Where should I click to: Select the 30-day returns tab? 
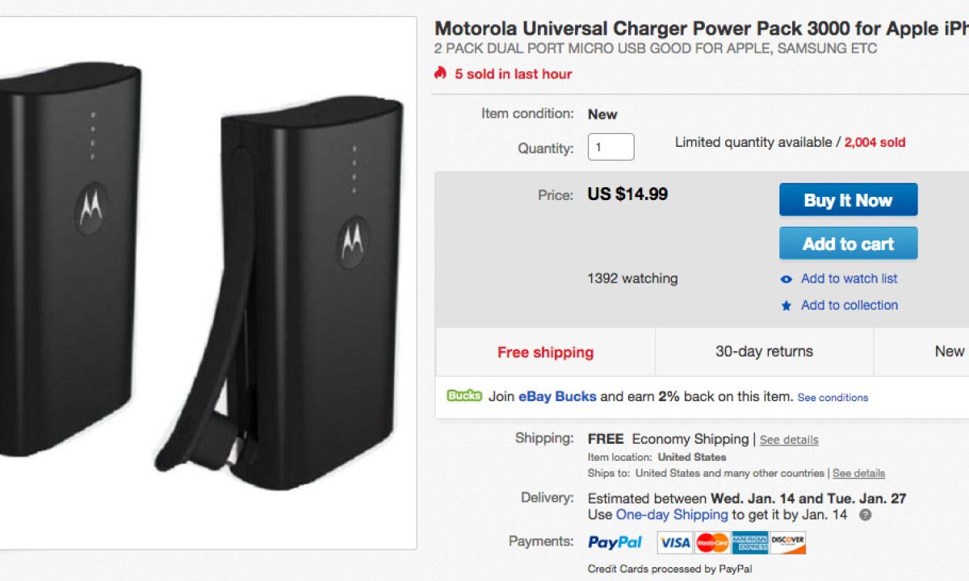[x=764, y=352]
